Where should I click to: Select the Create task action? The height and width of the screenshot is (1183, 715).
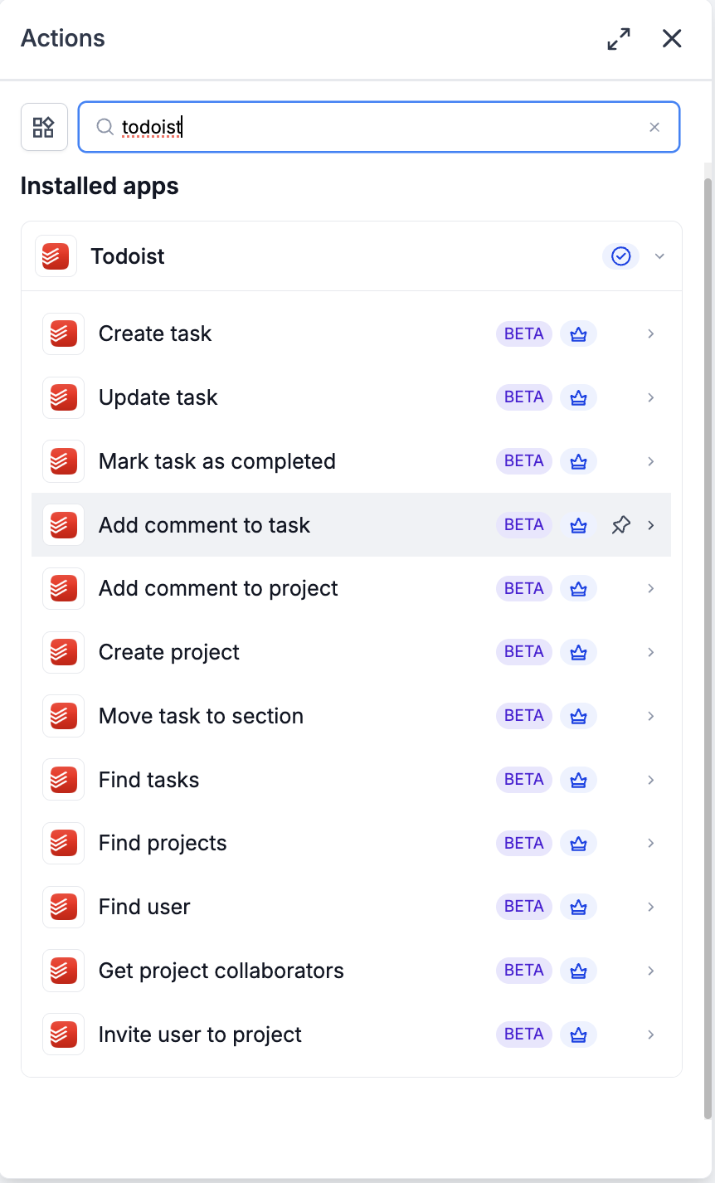(x=352, y=333)
